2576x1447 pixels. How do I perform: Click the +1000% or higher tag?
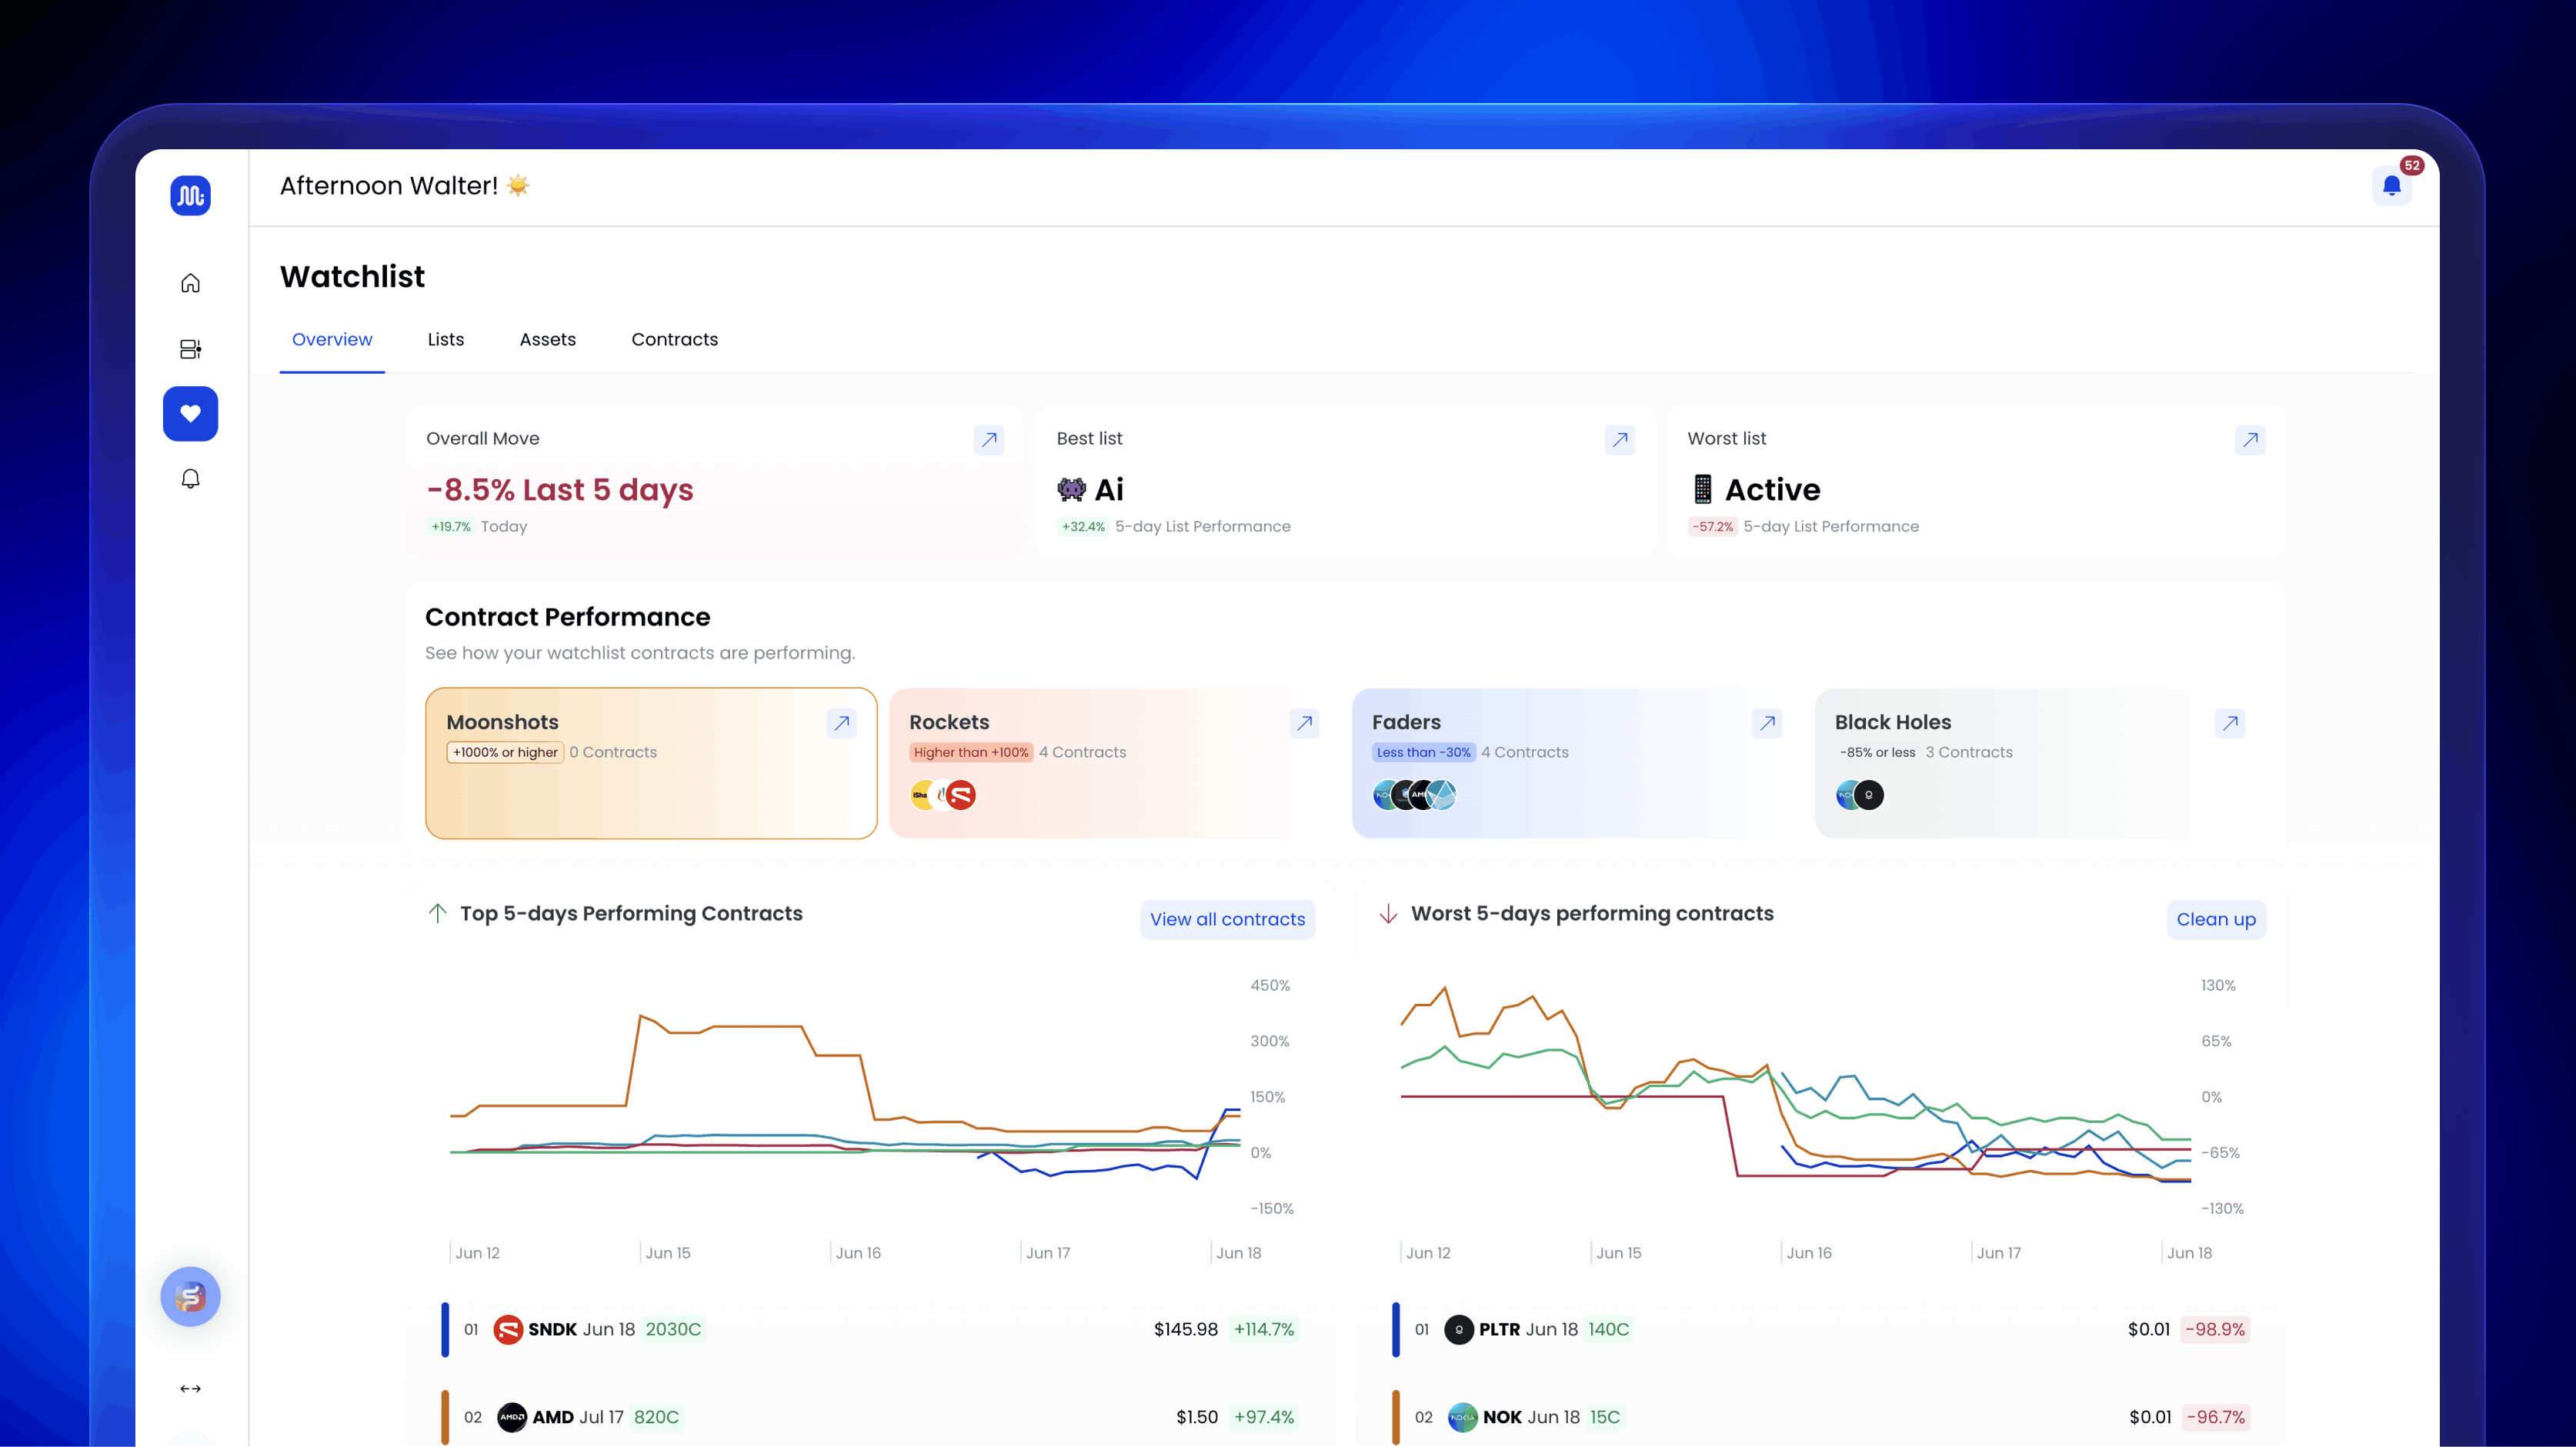pyautogui.click(x=505, y=752)
